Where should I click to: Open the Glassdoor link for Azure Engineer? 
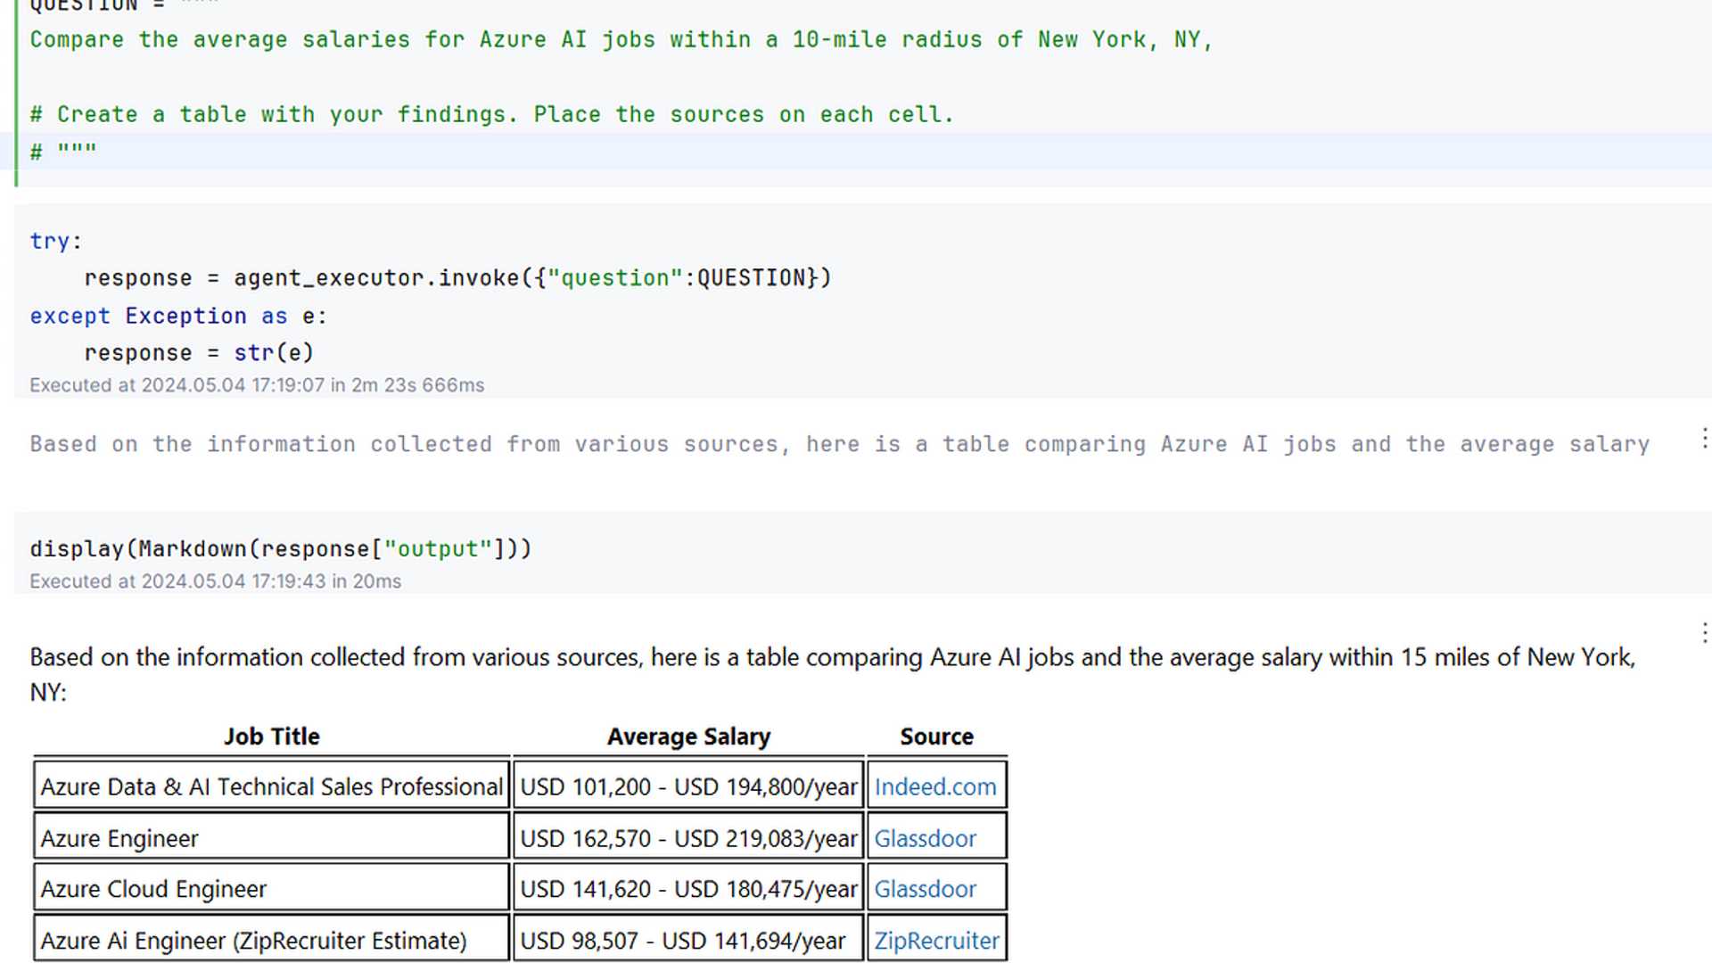(925, 838)
